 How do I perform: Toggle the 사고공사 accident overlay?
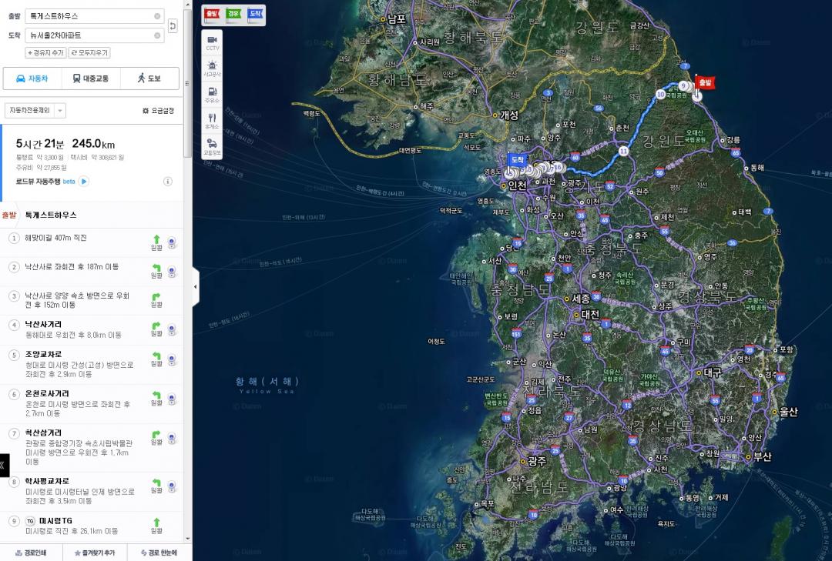[212, 68]
